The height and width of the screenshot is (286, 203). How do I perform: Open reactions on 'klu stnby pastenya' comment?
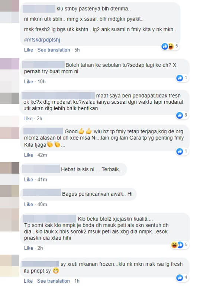click(170, 46)
